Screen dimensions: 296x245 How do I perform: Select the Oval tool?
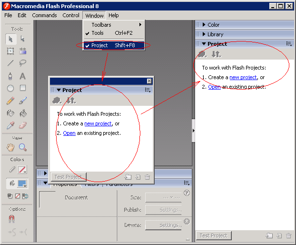tap(10, 88)
